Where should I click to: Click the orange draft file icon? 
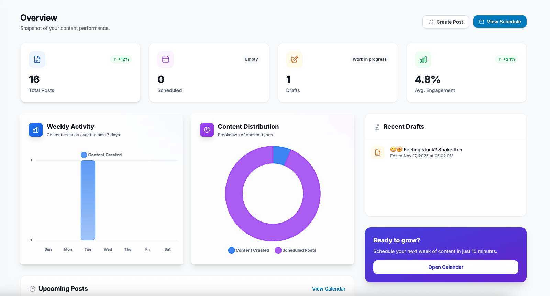pos(377,152)
